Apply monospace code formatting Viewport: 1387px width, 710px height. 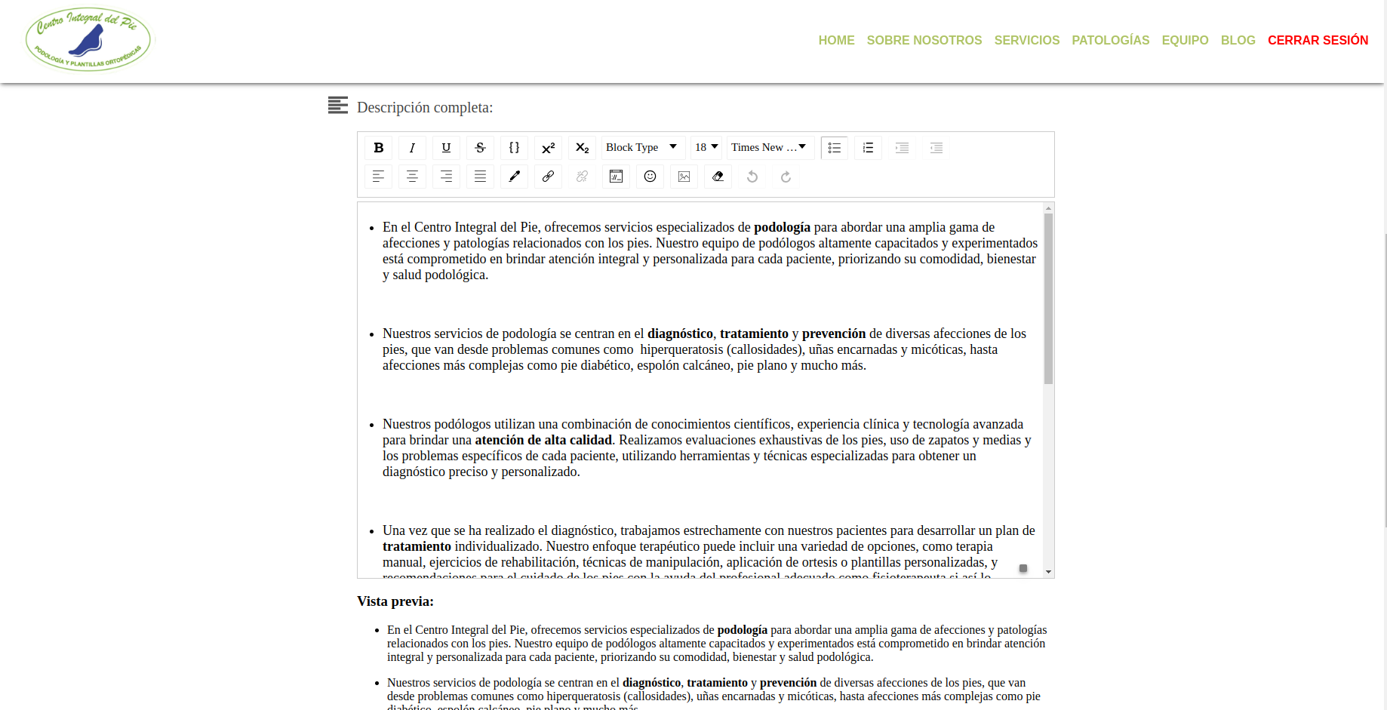click(x=514, y=148)
